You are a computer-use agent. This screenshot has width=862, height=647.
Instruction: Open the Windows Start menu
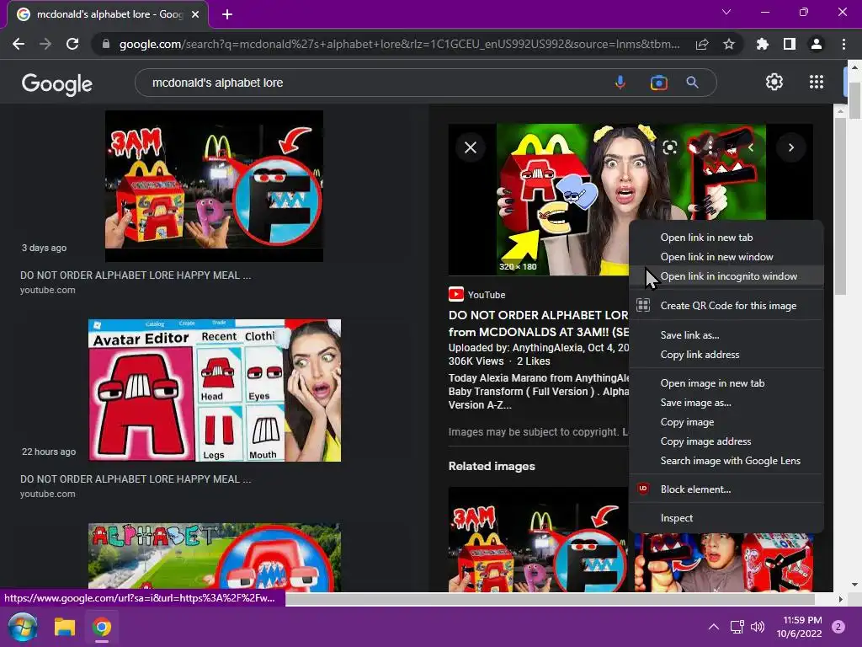pos(23,627)
